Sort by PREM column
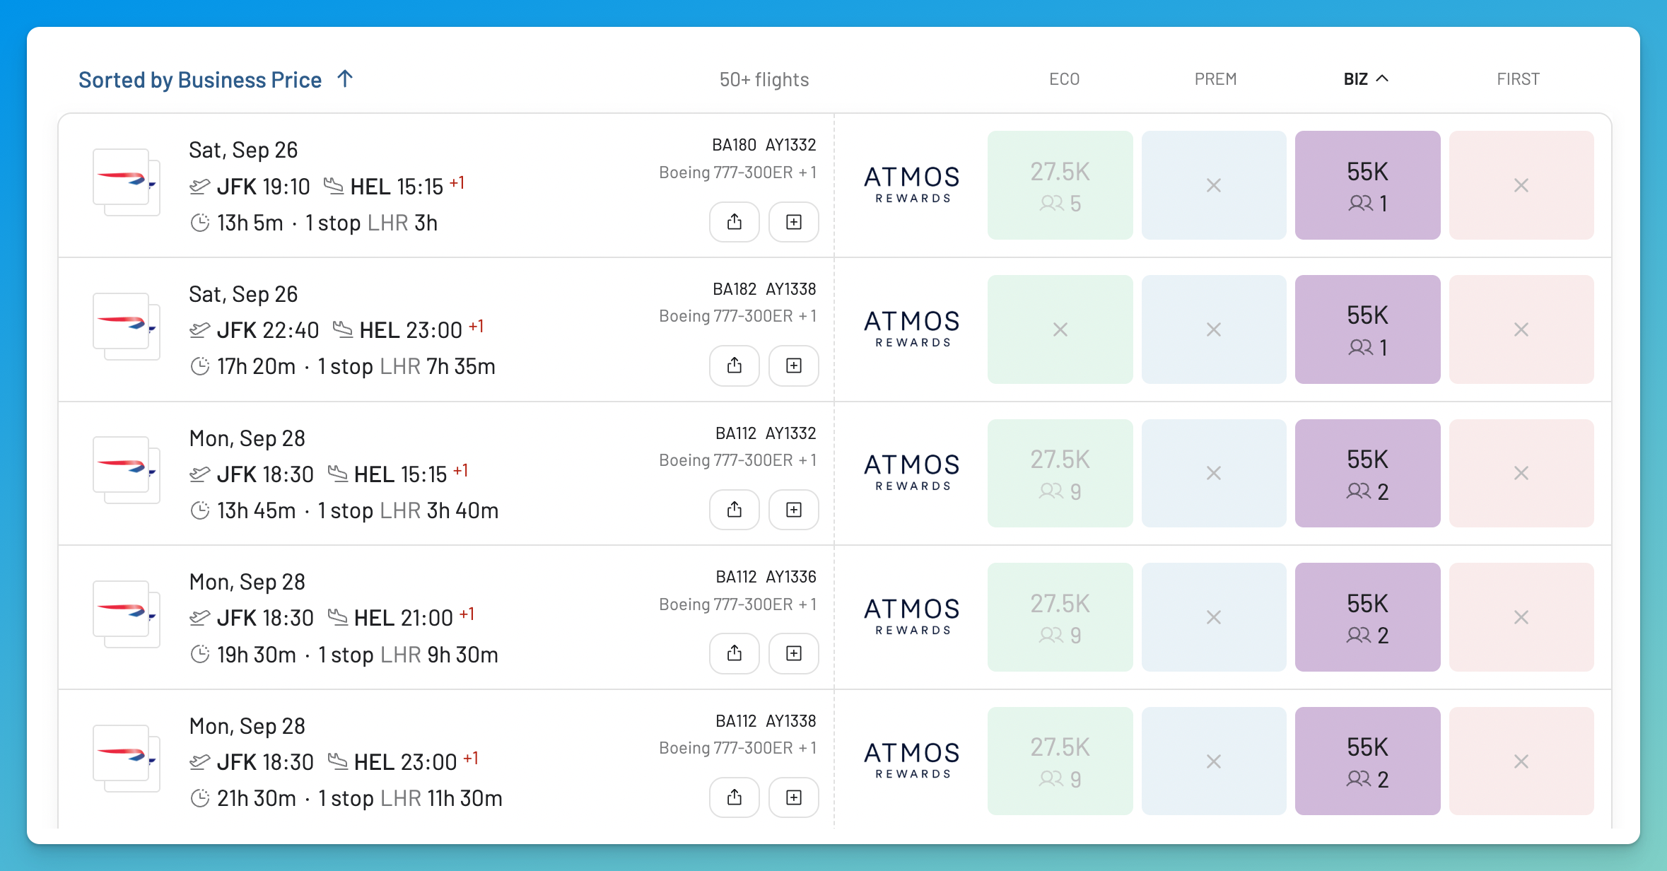Screen dimensions: 1667x871 (x=1215, y=79)
